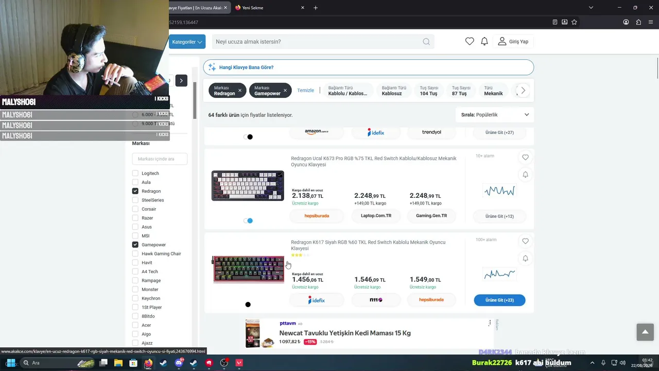Image resolution: width=659 pixels, height=371 pixels.
Task: Expand the list-all-tabs chevron in Firefox
Action: coord(591,8)
